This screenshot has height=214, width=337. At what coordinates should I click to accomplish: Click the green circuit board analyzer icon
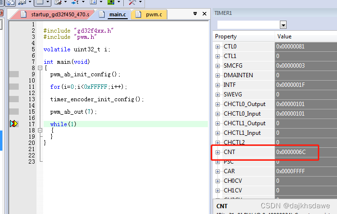111,2
